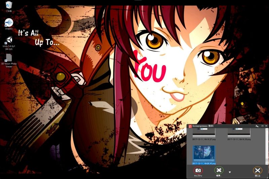The width and height of the screenshot is (269, 179).
Task: Select the Lhaplus desktop shortcut
Action: click(9, 24)
